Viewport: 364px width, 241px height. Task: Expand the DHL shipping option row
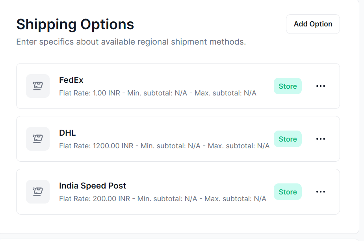click(x=177, y=139)
